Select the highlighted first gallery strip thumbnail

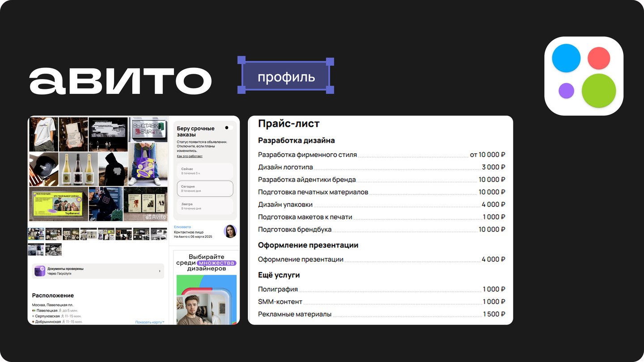(36, 234)
